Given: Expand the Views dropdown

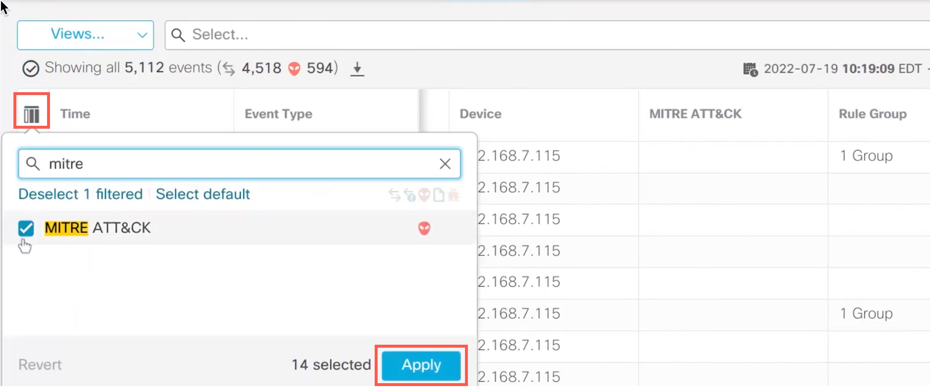Looking at the screenshot, I should pos(85,35).
